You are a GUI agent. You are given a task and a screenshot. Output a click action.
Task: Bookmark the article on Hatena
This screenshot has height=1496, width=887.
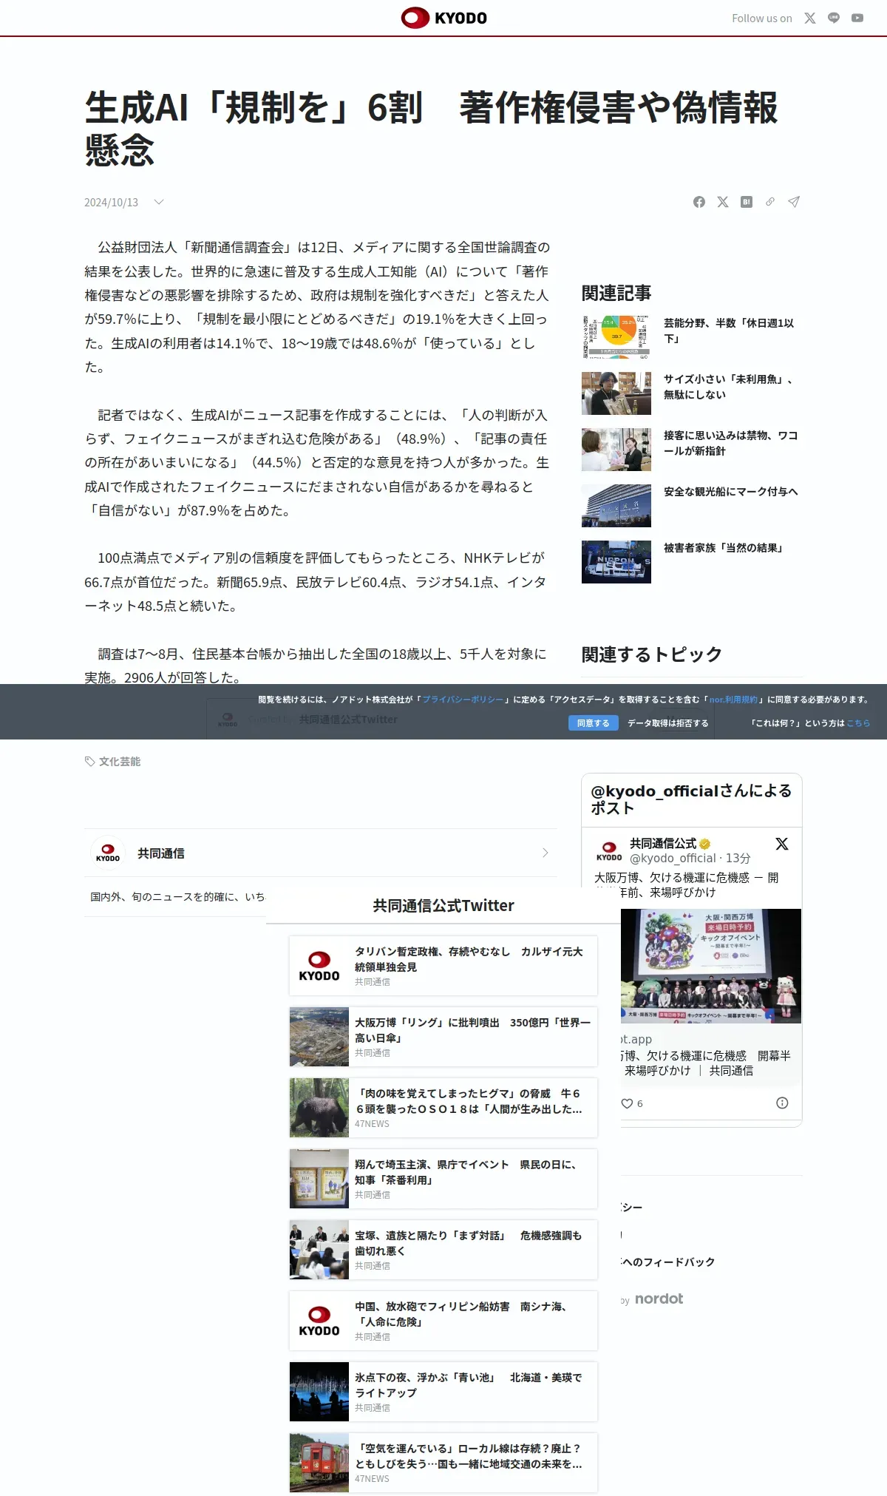747,202
